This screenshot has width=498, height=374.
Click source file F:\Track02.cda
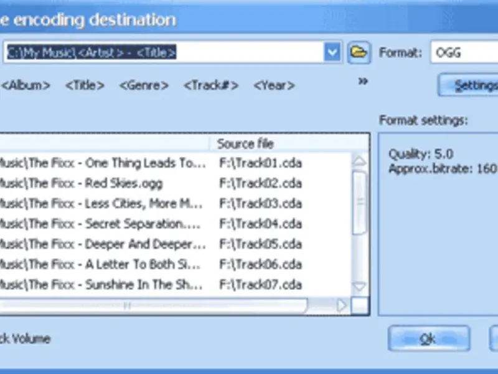260,183
